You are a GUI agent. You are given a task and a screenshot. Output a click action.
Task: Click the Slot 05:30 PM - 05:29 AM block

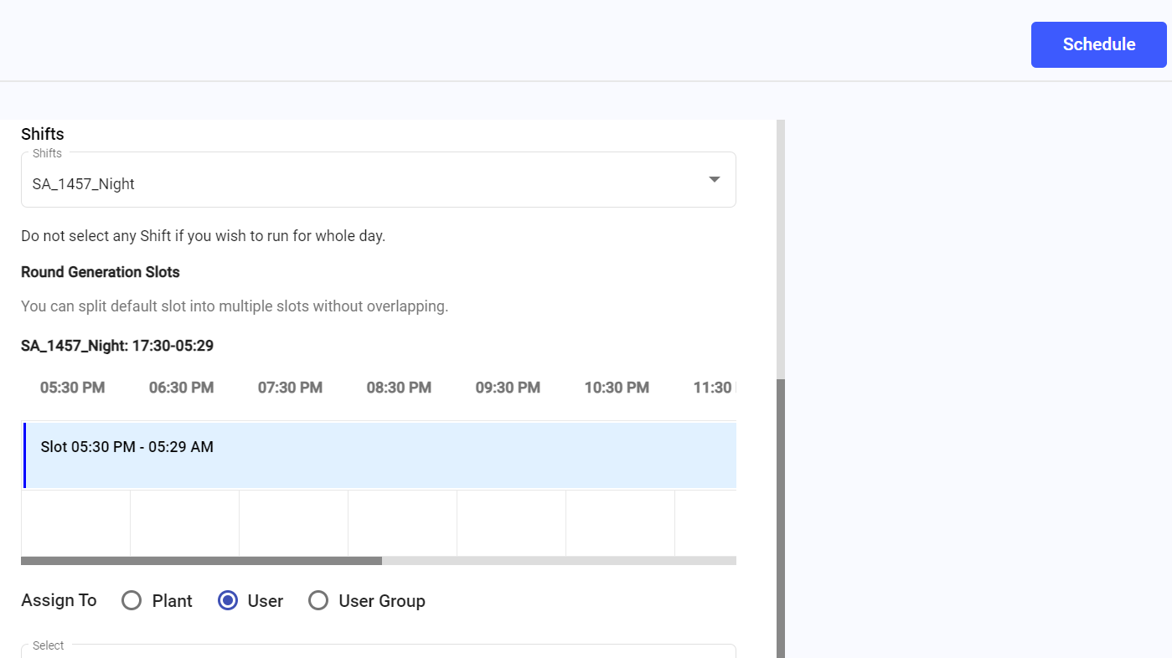(379, 455)
